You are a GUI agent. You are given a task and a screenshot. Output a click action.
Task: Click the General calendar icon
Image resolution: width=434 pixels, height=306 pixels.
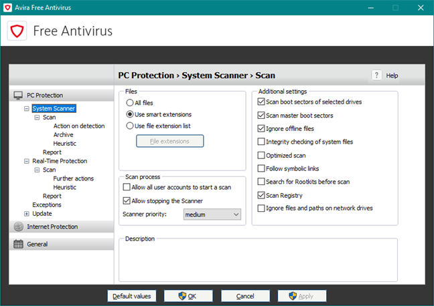[18, 244]
